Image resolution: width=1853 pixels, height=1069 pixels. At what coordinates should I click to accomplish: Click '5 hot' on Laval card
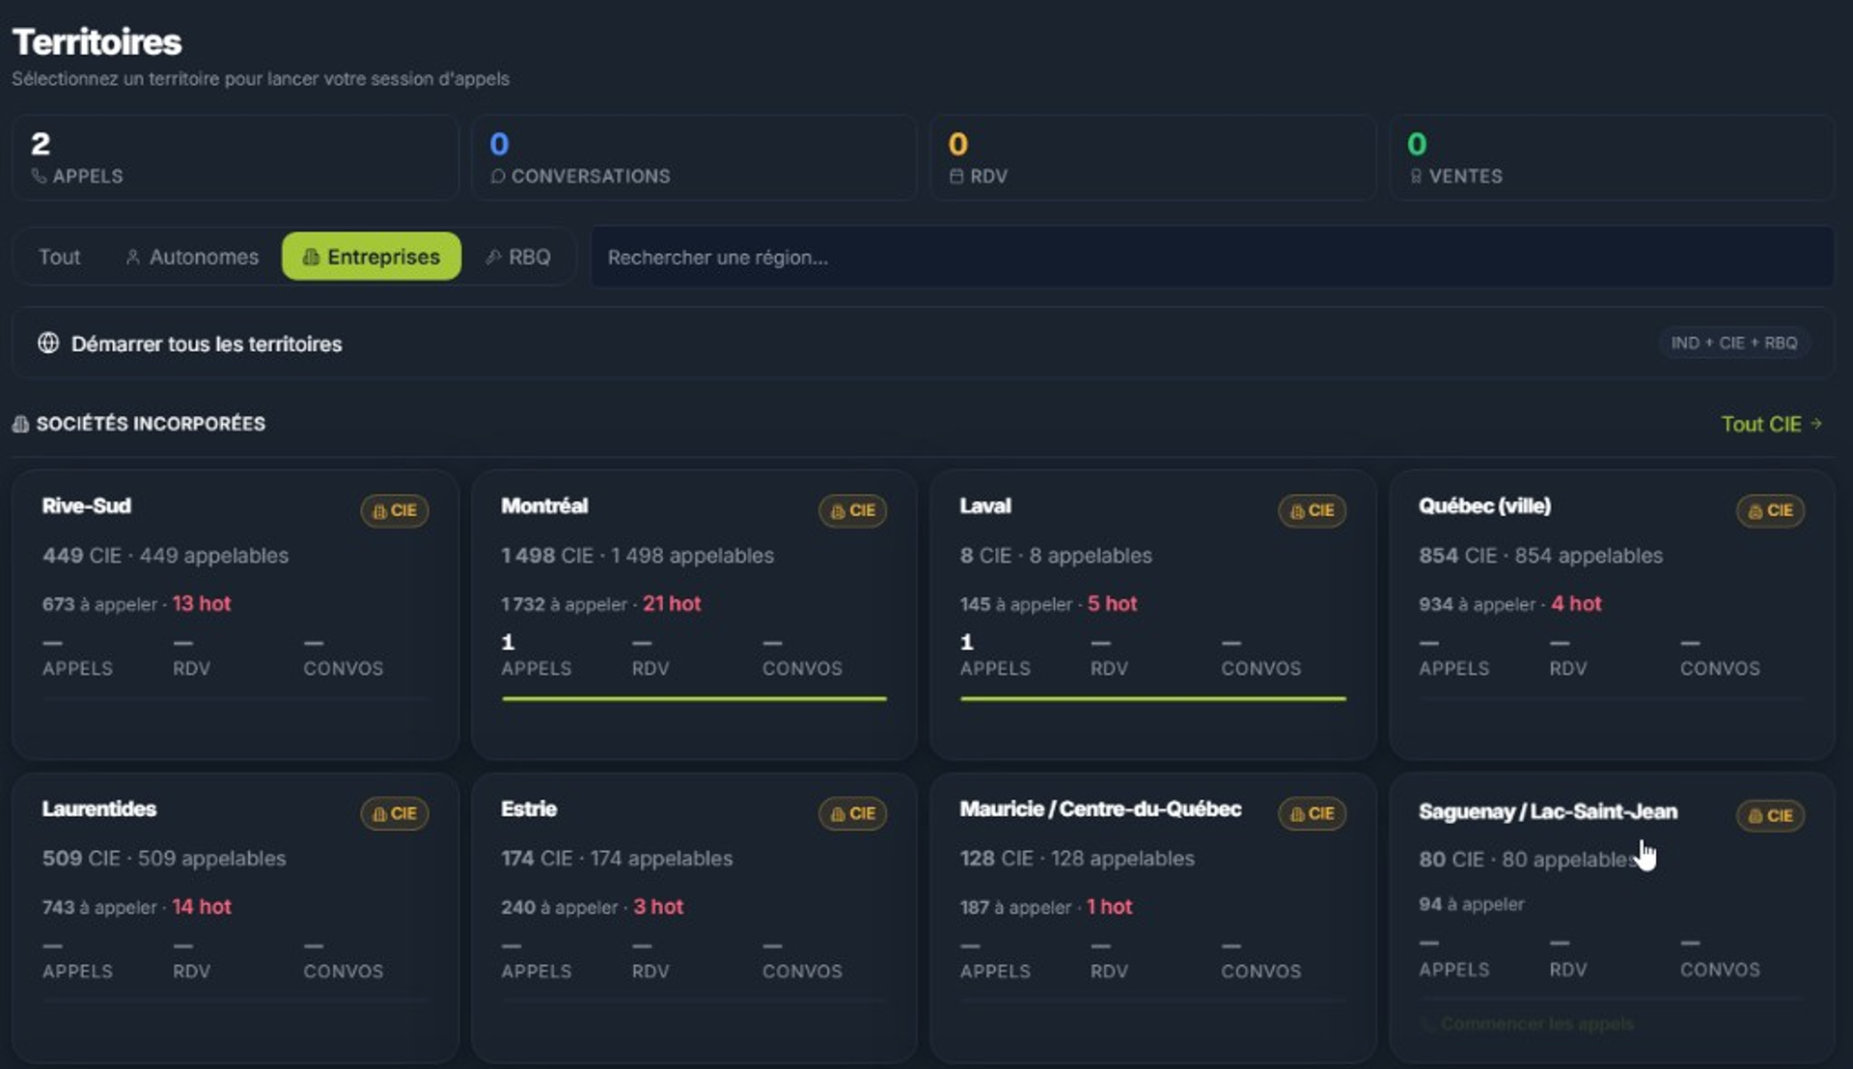[1112, 604]
